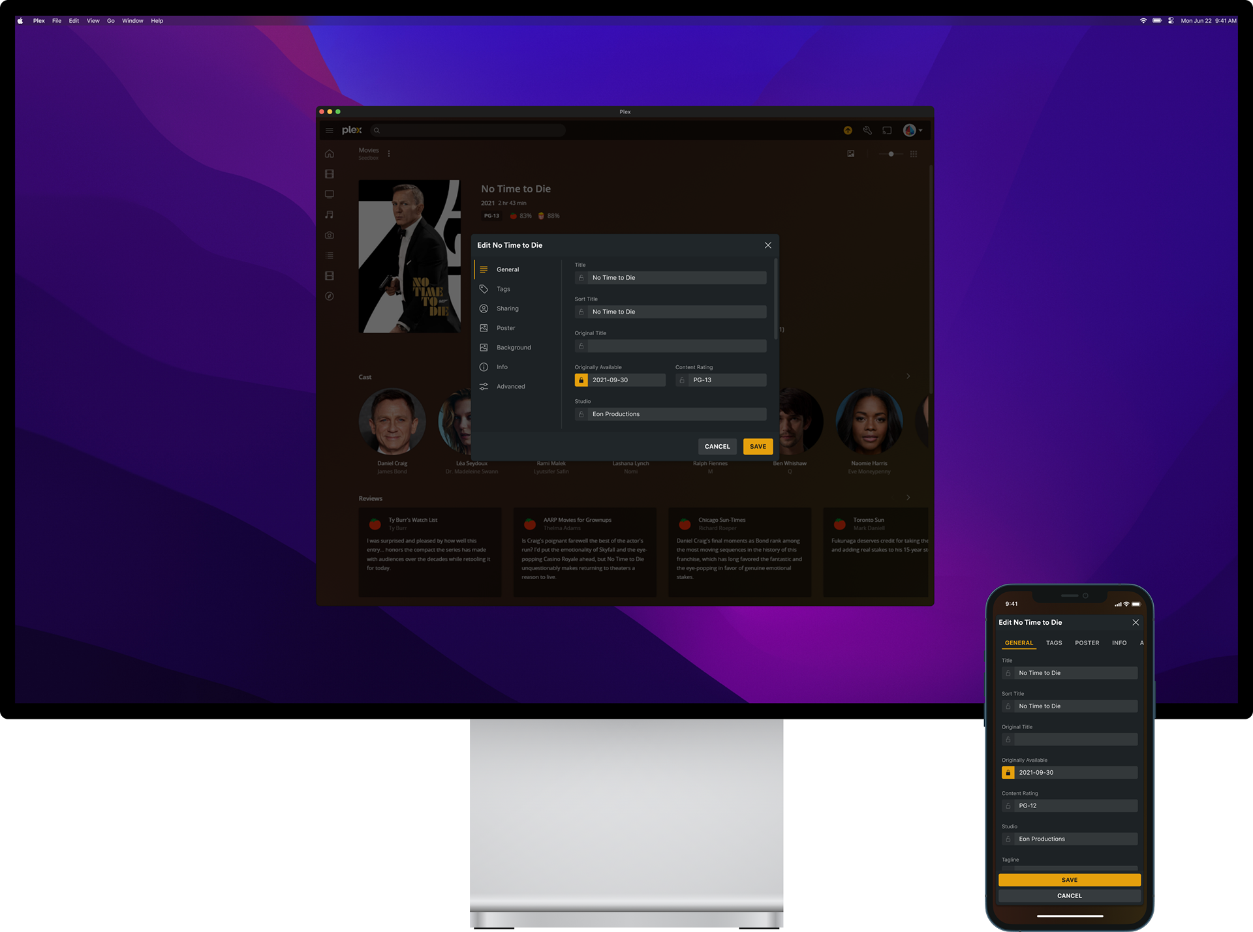Open the Movies film sidebar icon

(330, 174)
